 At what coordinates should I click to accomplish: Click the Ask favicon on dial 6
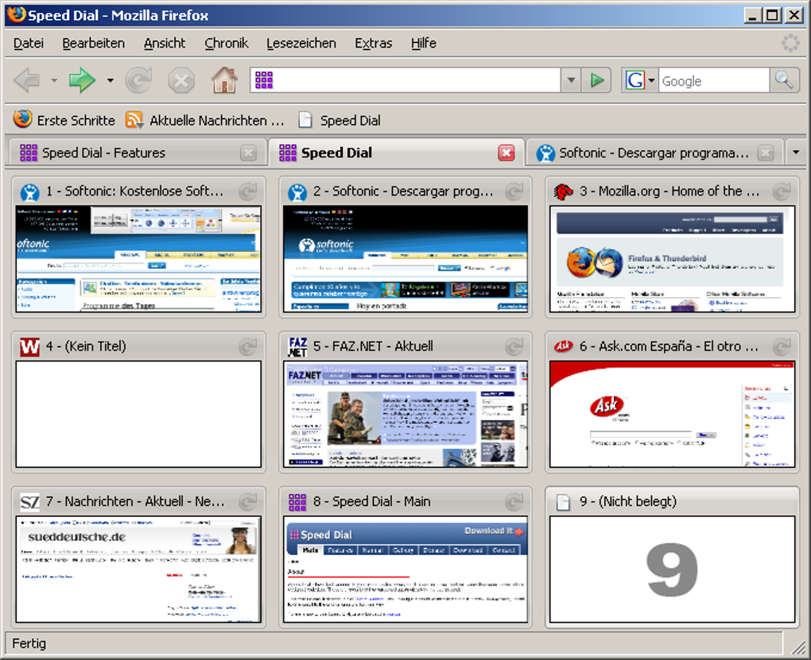pyautogui.click(x=563, y=346)
